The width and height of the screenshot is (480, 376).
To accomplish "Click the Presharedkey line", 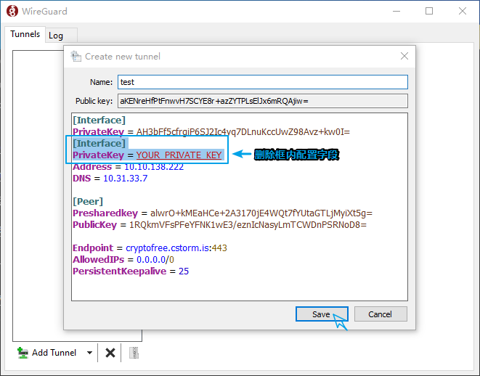I will pos(222,213).
